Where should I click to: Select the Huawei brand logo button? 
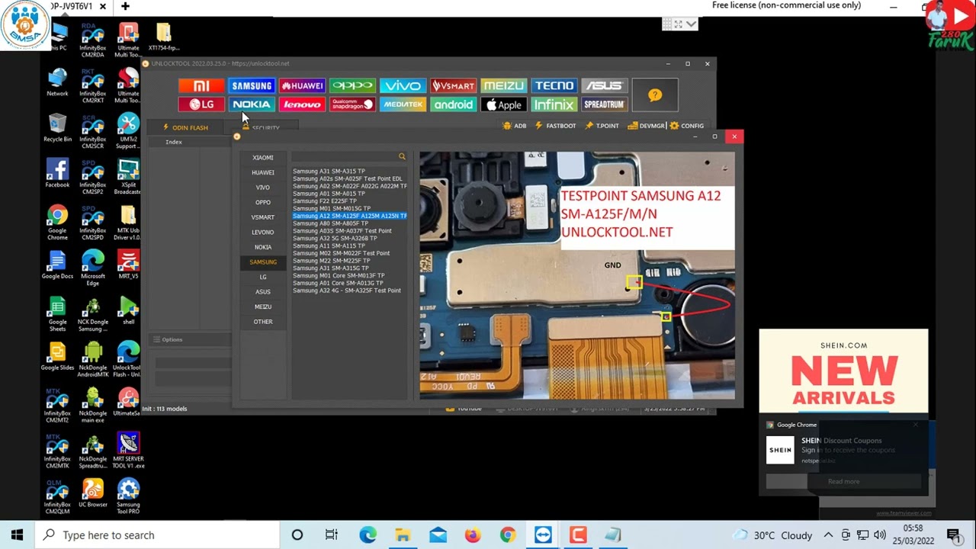(x=302, y=86)
